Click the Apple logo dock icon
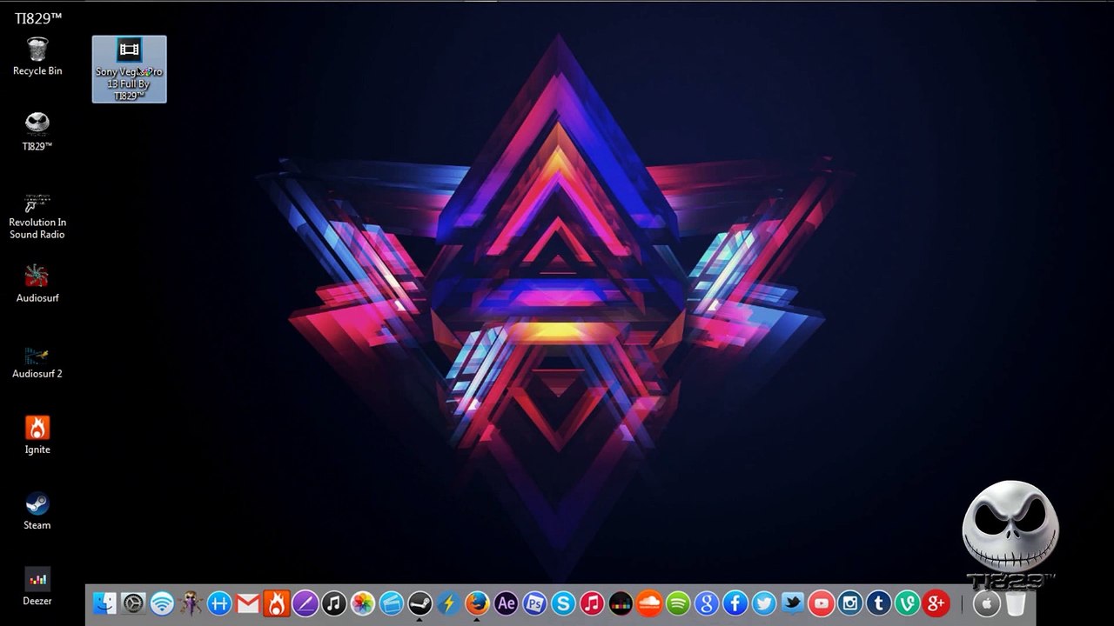Screen dimensions: 1114x626 986,603
